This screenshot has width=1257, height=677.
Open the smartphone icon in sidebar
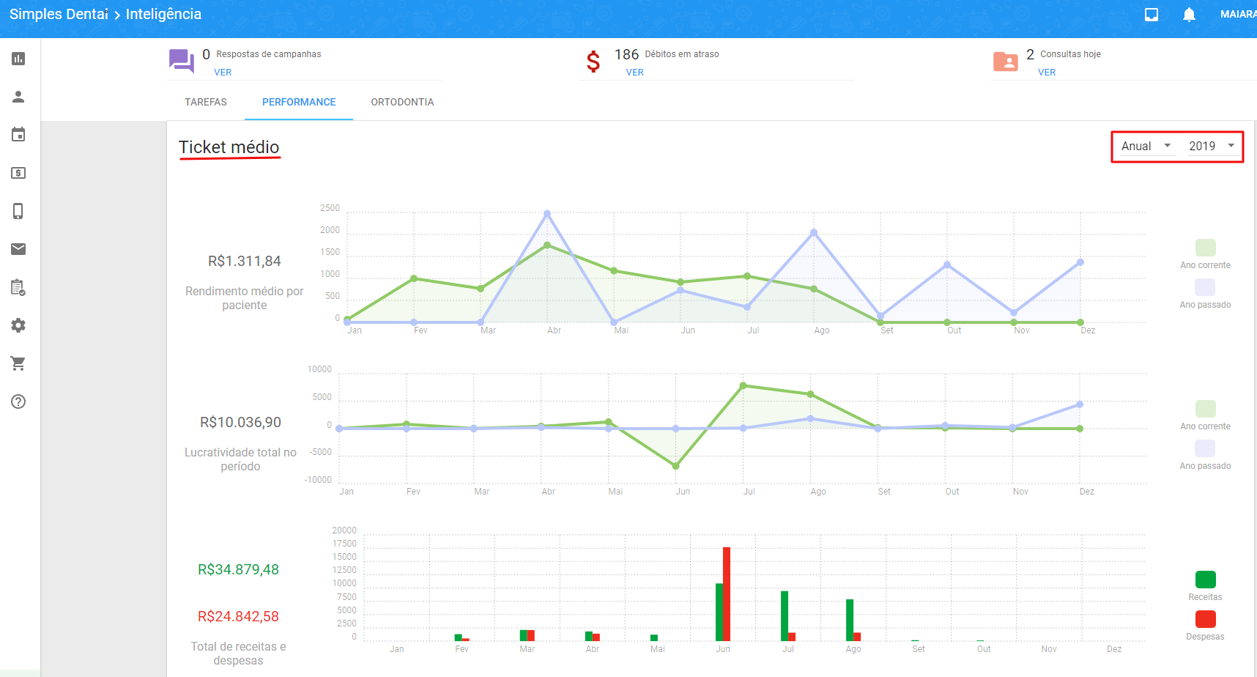tap(18, 211)
